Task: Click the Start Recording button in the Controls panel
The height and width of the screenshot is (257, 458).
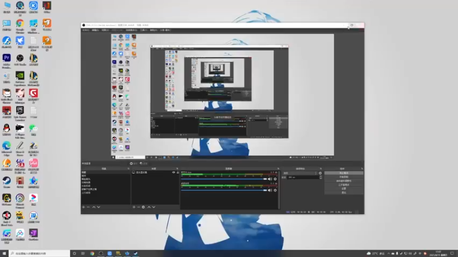Action: pyautogui.click(x=344, y=177)
